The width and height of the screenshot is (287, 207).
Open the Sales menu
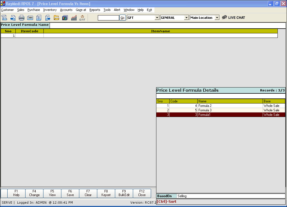pos(21,10)
